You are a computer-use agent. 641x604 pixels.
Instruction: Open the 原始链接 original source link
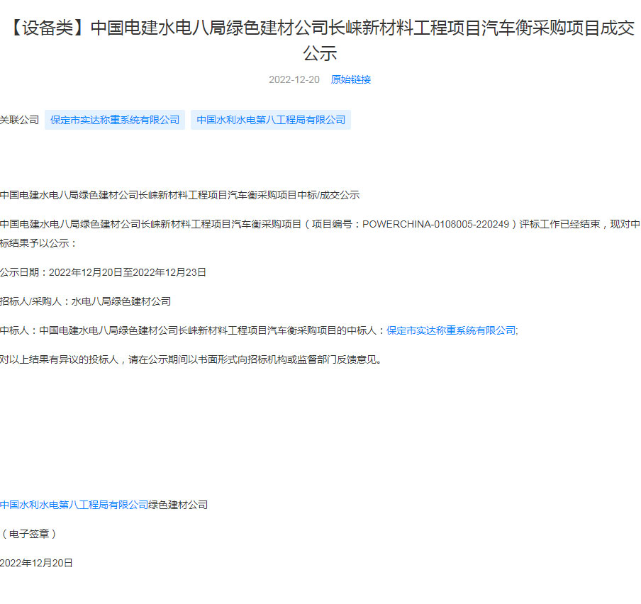(x=350, y=79)
